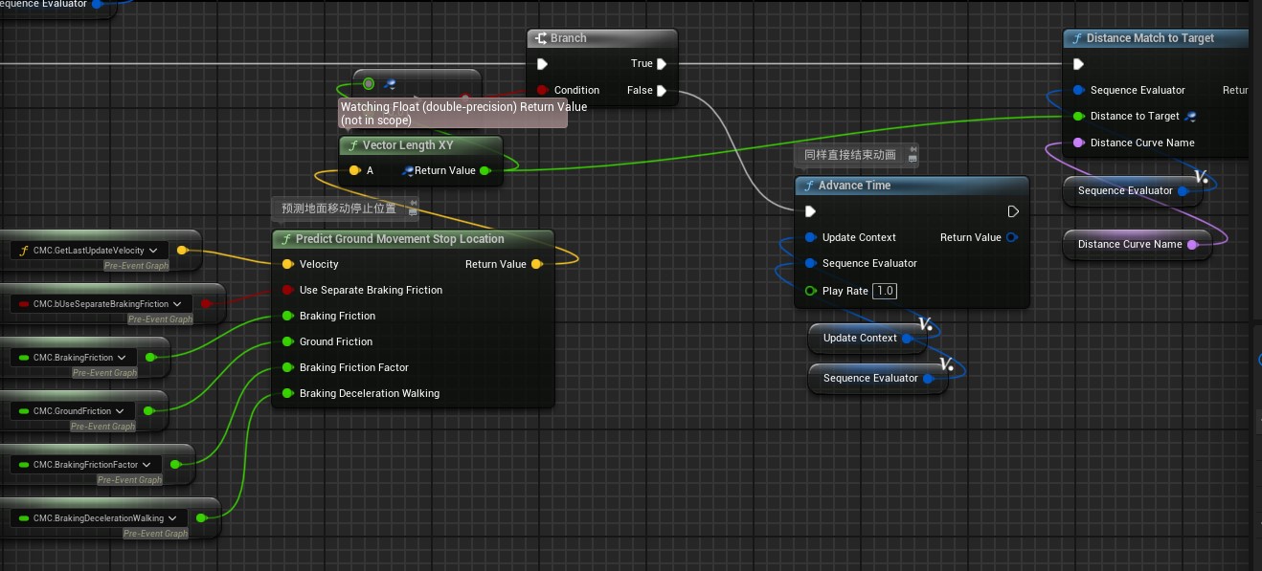Screen dimensions: 1262x571
Task: Click the Distance Curve Name variable node
Action: point(1129,245)
